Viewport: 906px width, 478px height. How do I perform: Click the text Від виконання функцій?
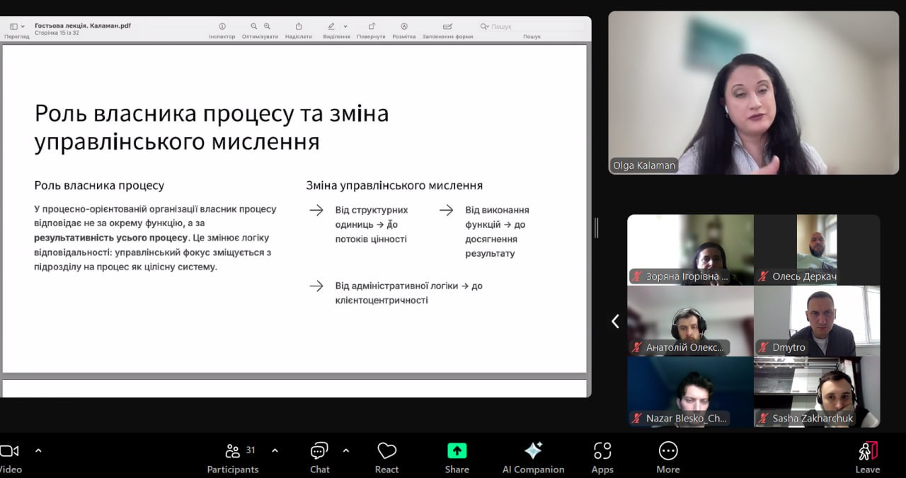click(497, 217)
